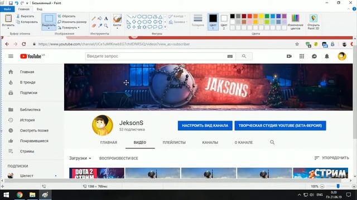
Task: Open История in sidebar
Action: click(x=27, y=120)
